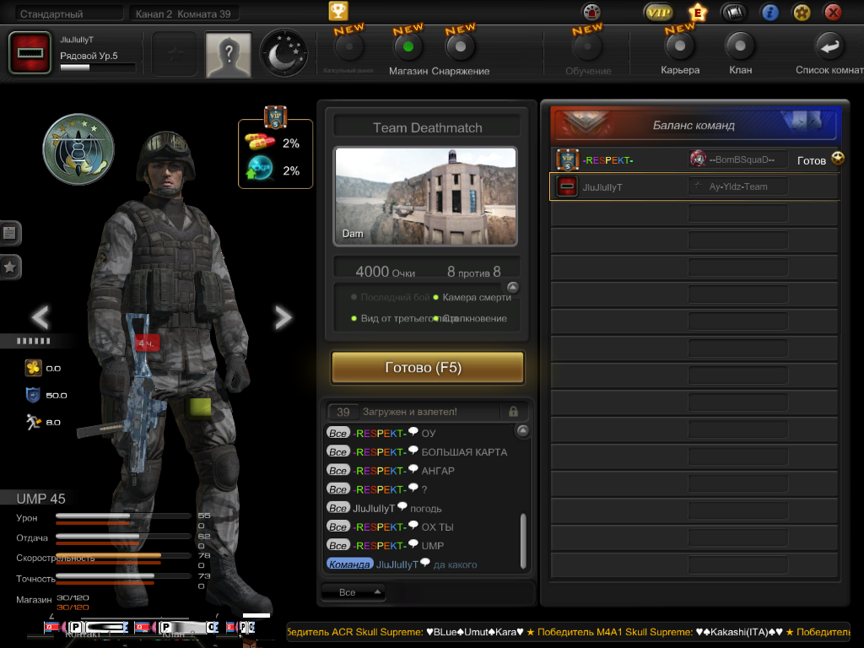Click the VIP bonus badge icon
Screen dimensions: 864x648
point(276,116)
